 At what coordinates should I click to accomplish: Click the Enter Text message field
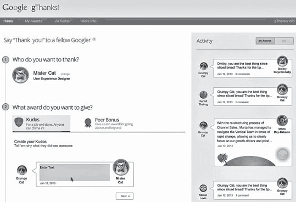pyautogui.click(x=75, y=172)
